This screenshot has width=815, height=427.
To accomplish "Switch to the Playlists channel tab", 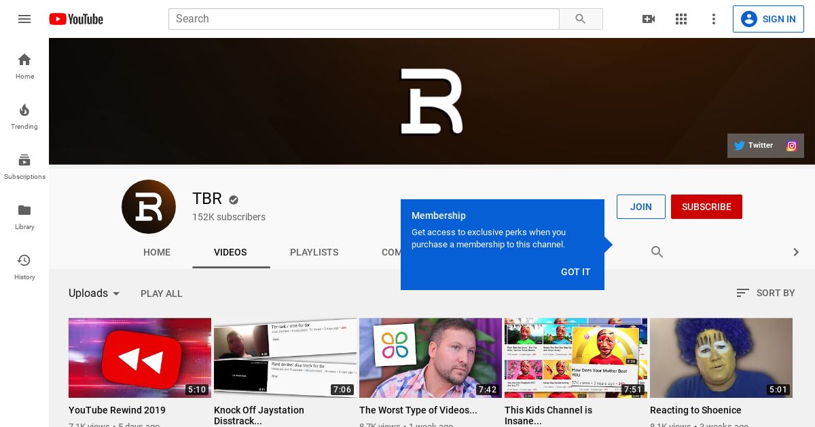I will [314, 252].
